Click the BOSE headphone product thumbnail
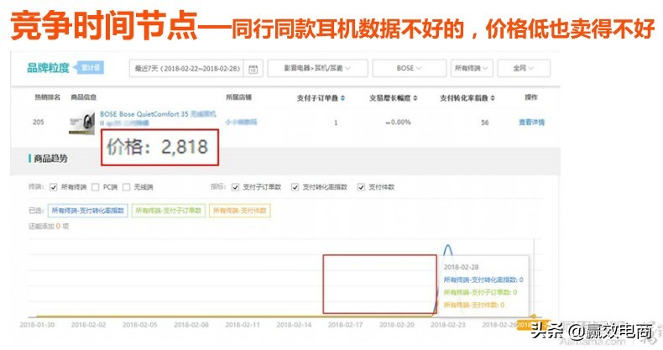Image resolution: width=663 pixels, height=350 pixels. pos(81,123)
